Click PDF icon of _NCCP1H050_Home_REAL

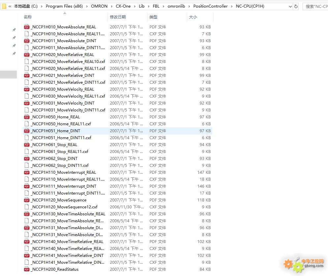(x=27, y=117)
